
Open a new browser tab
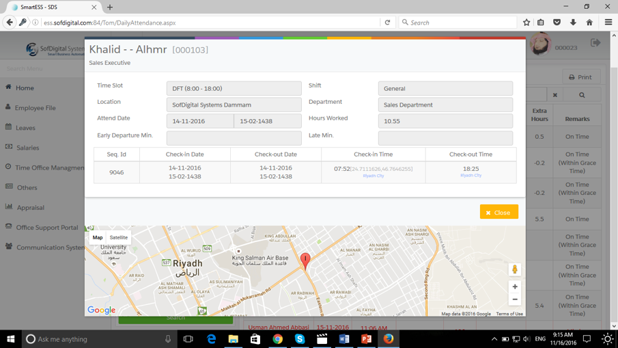coord(110,7)
